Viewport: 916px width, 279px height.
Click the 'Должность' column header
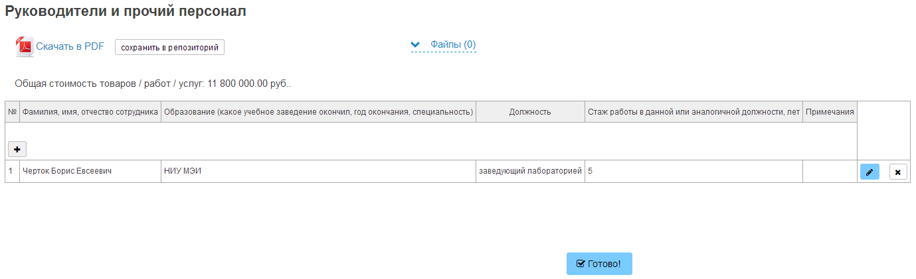(x=530, y=112)
